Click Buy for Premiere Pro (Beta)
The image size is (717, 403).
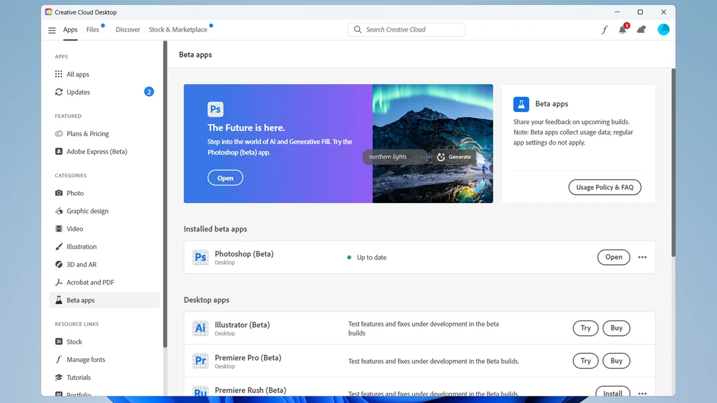click(x=617, y=361)
